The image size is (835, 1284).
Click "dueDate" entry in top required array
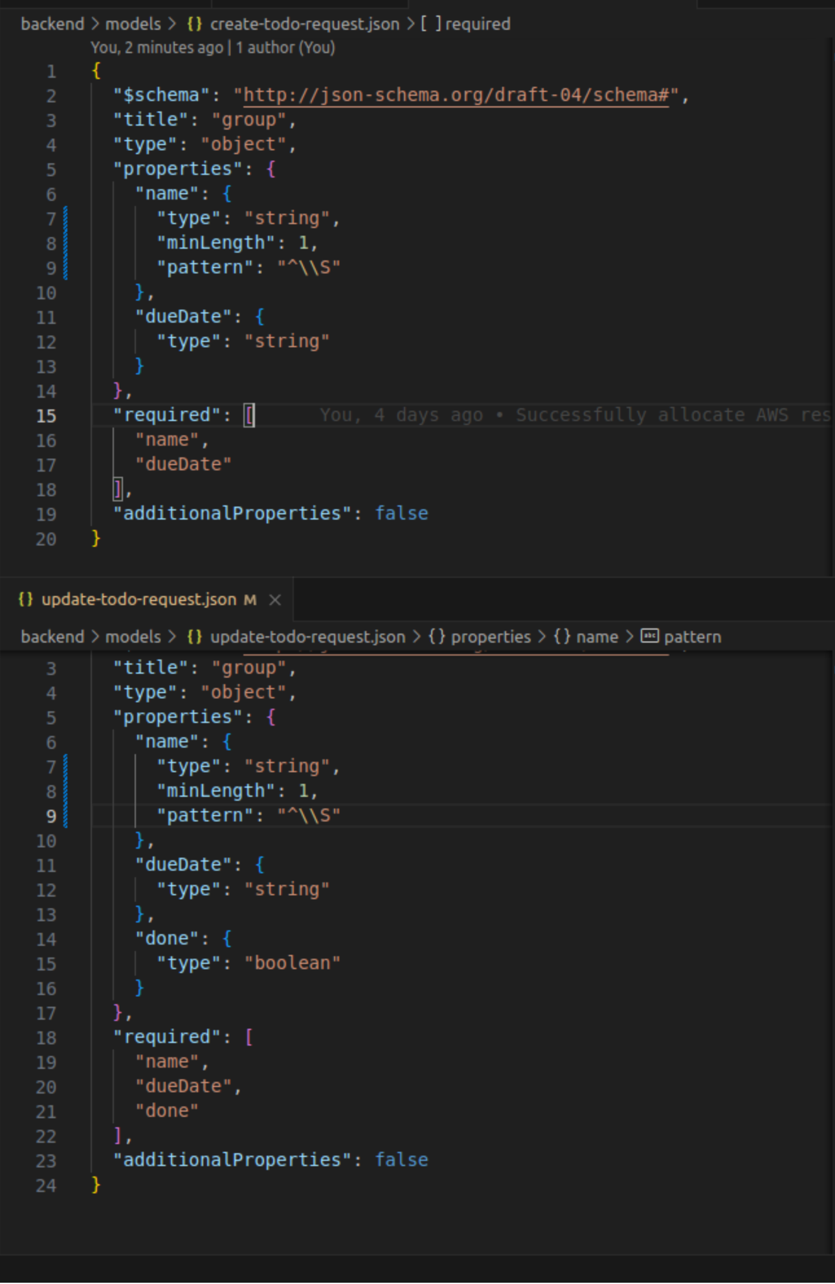click(184, 464)
